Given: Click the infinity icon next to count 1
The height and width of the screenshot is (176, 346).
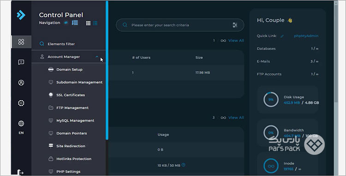Looking at the screenshot, I should (223, 40).
